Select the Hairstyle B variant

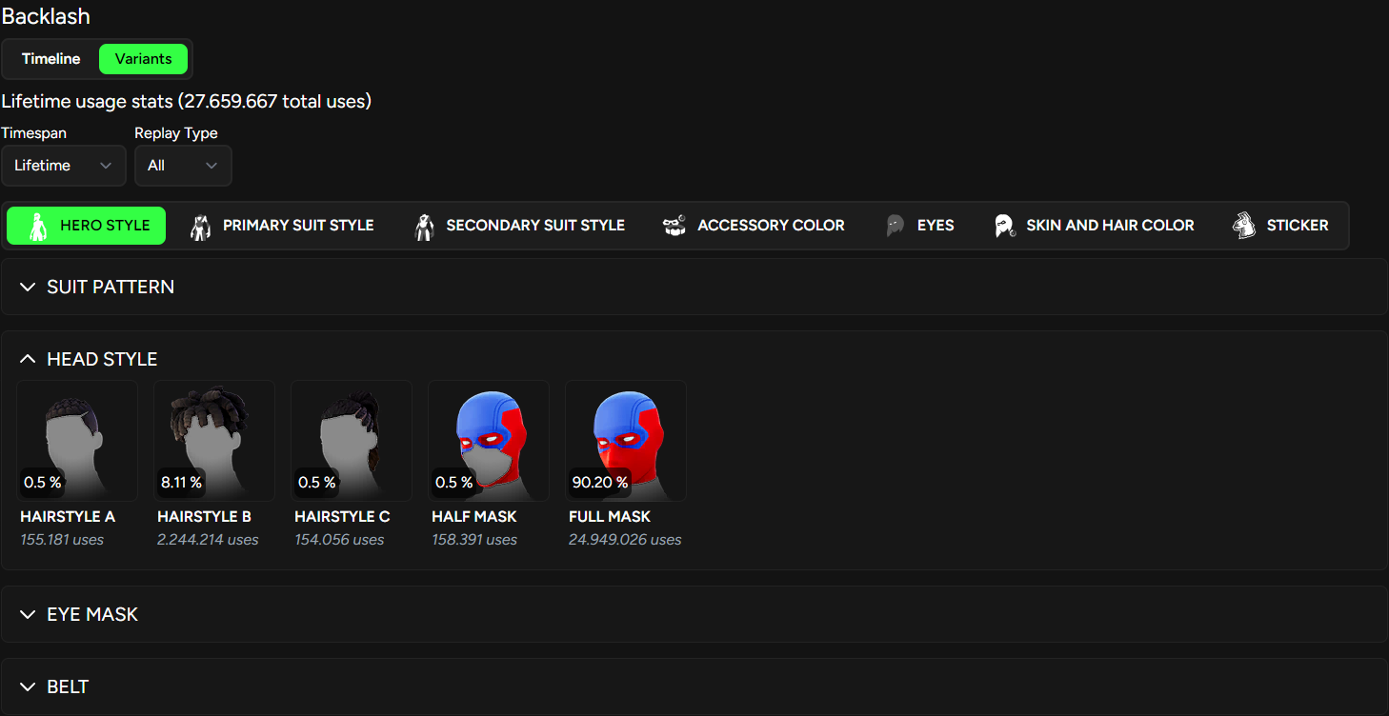[213, 440]
